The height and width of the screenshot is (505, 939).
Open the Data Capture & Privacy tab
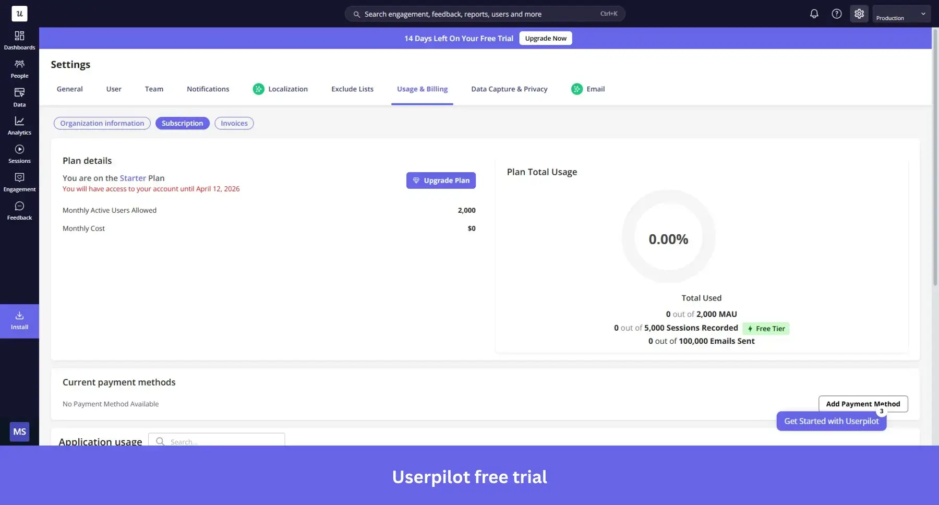coord(509,89)
